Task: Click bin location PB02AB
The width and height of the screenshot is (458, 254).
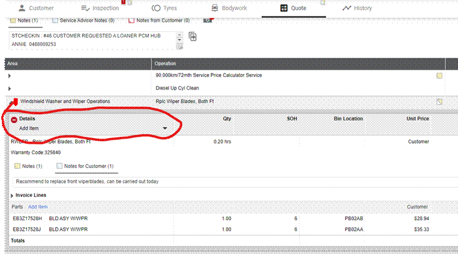Action: tap(354, 218)
